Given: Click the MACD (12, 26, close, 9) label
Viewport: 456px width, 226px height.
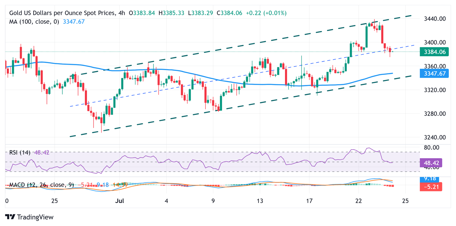Looking at the screenshot, I should click(x=41, y=185).
